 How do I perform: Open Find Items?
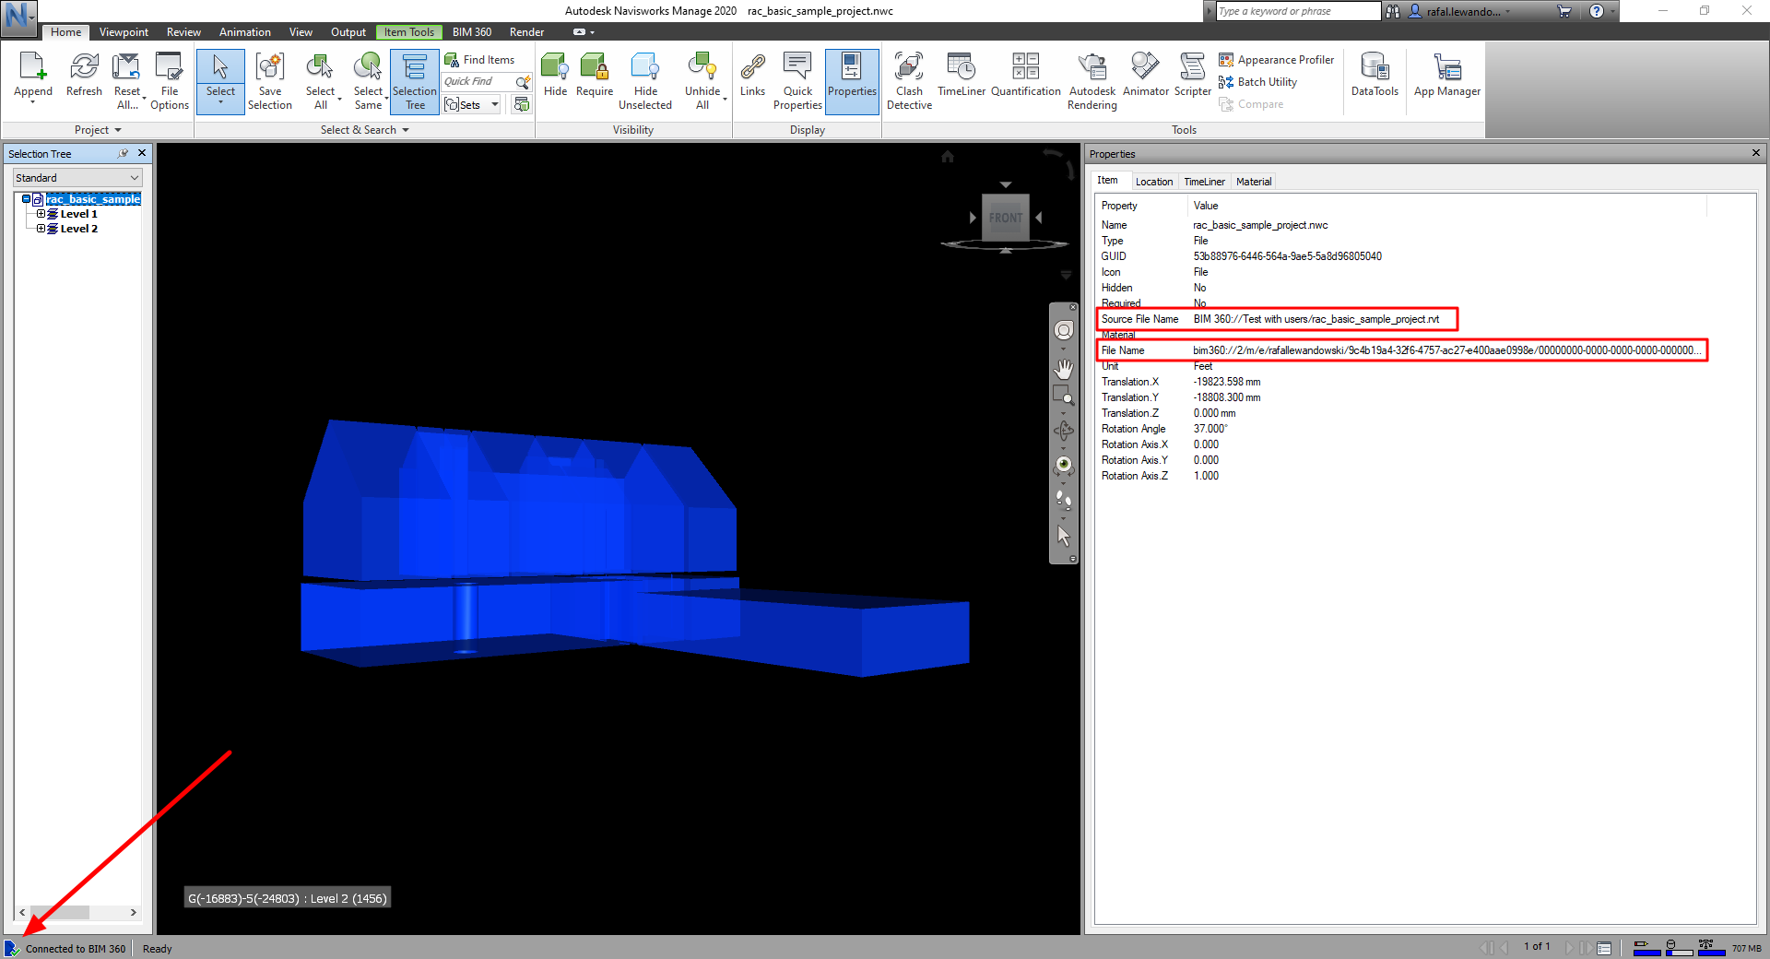pyautogui.click(x=479, y=60)
